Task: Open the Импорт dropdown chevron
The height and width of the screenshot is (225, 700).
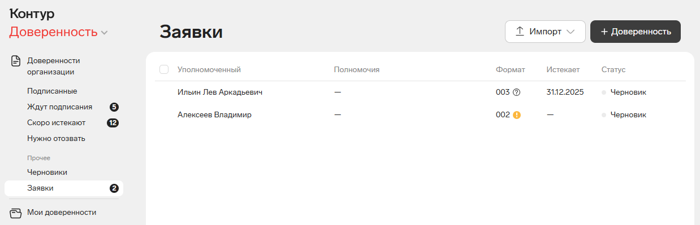Action: [571, 32]
